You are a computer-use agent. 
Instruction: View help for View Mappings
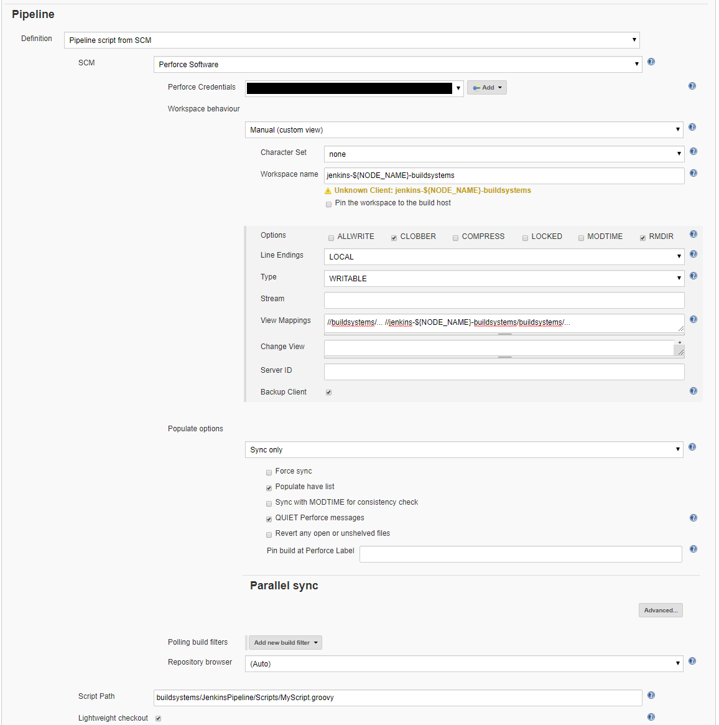693,319
